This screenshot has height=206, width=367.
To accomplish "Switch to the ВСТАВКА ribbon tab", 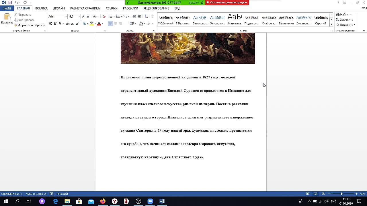I will (41, 8).
